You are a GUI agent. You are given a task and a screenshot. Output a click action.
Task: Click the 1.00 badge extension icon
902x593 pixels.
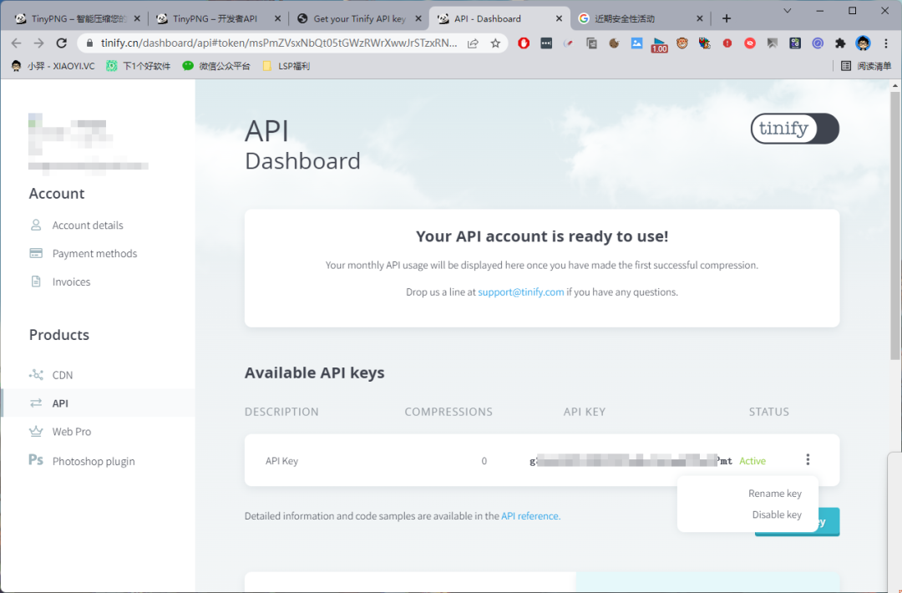click(659, 44)
